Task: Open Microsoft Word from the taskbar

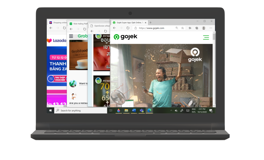Action: [x=134, y=111]
